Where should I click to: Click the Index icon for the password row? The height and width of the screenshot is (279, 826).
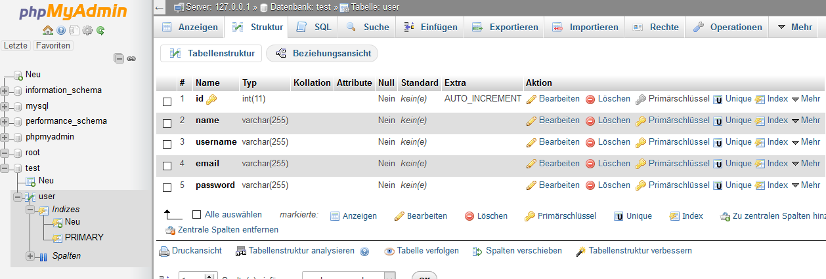pos(760,185)
